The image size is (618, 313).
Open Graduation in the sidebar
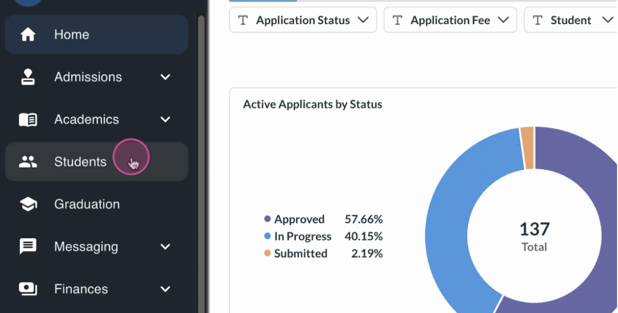(x=97, y=204)
